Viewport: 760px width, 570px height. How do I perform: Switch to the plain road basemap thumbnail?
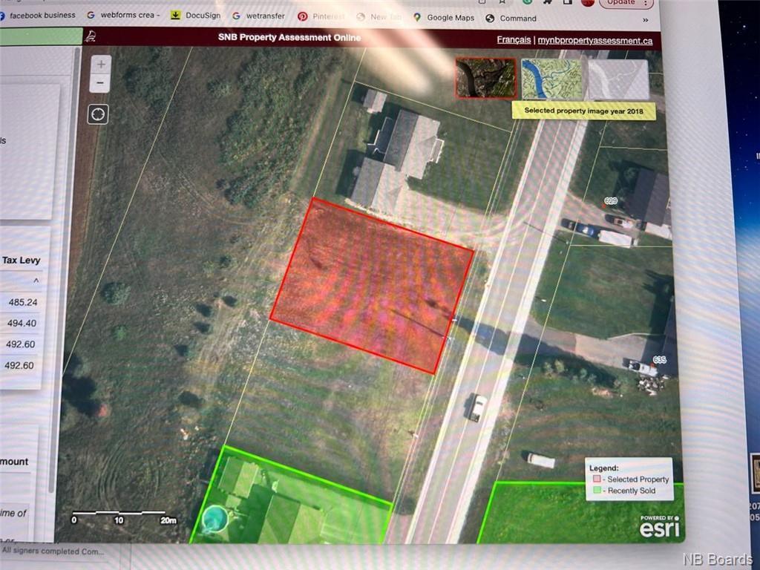point(617,79)
